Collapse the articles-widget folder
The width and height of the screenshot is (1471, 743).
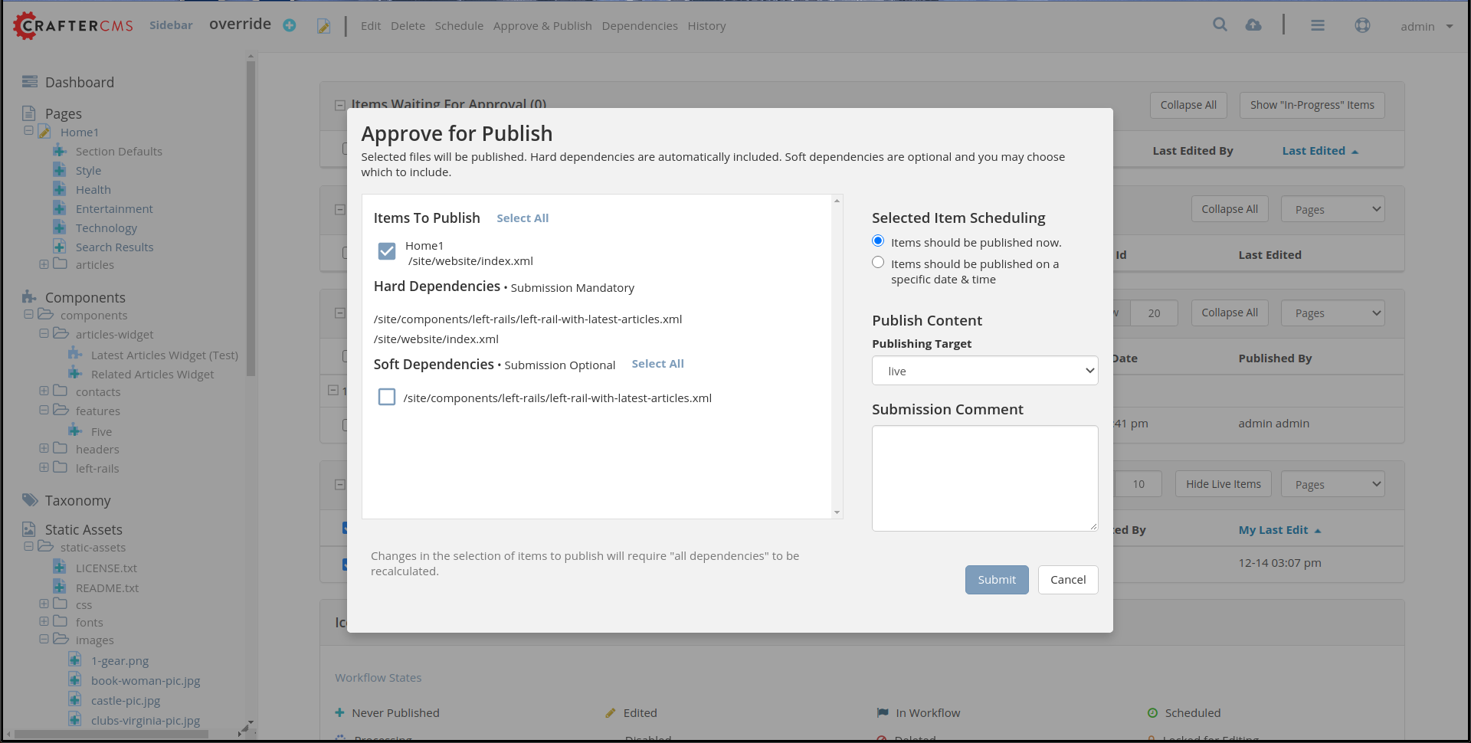tap(44, 334)
